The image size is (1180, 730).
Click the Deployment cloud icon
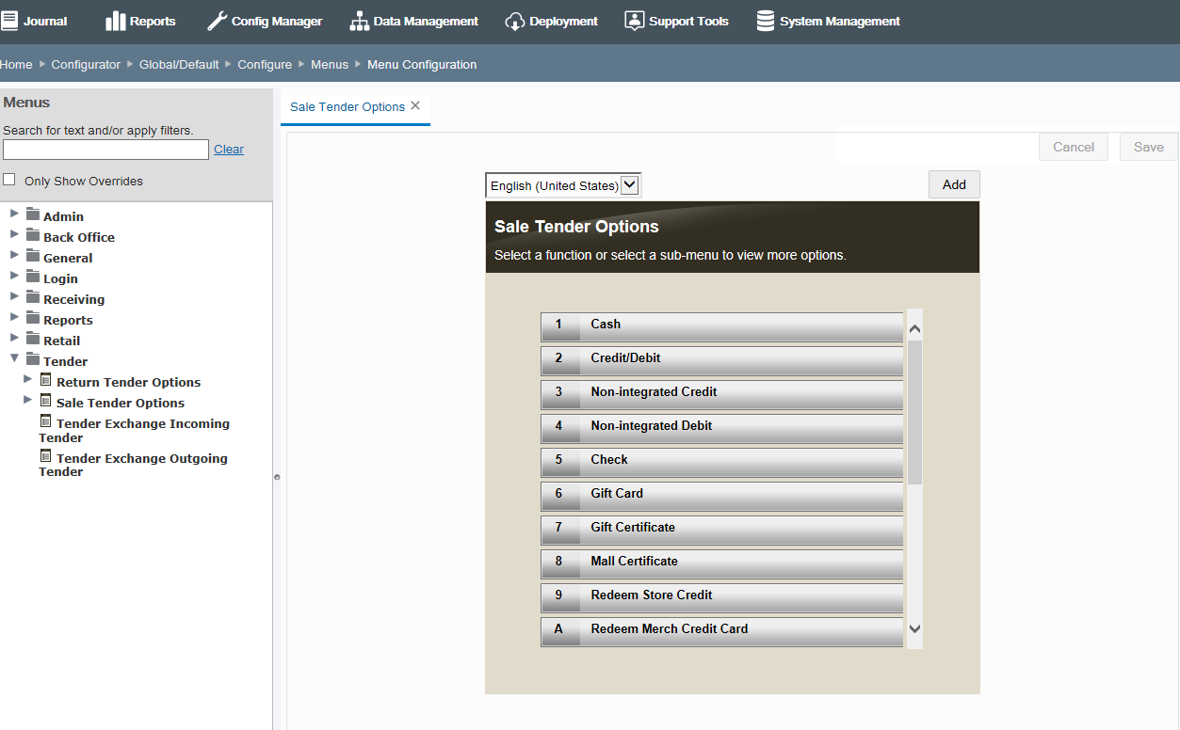tap(513, 21)
